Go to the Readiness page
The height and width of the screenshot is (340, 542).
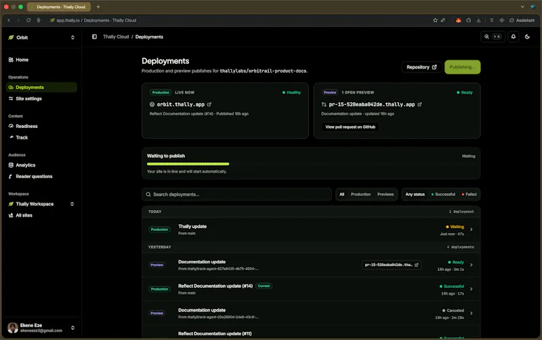point(41,126)
